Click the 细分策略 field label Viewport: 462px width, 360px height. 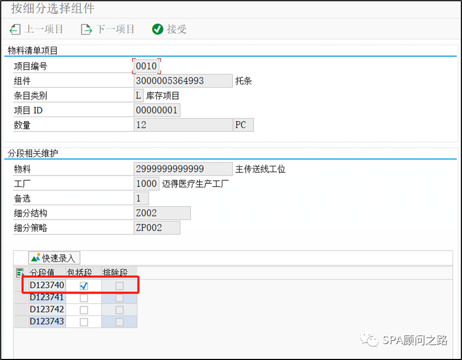coord(30,228)
